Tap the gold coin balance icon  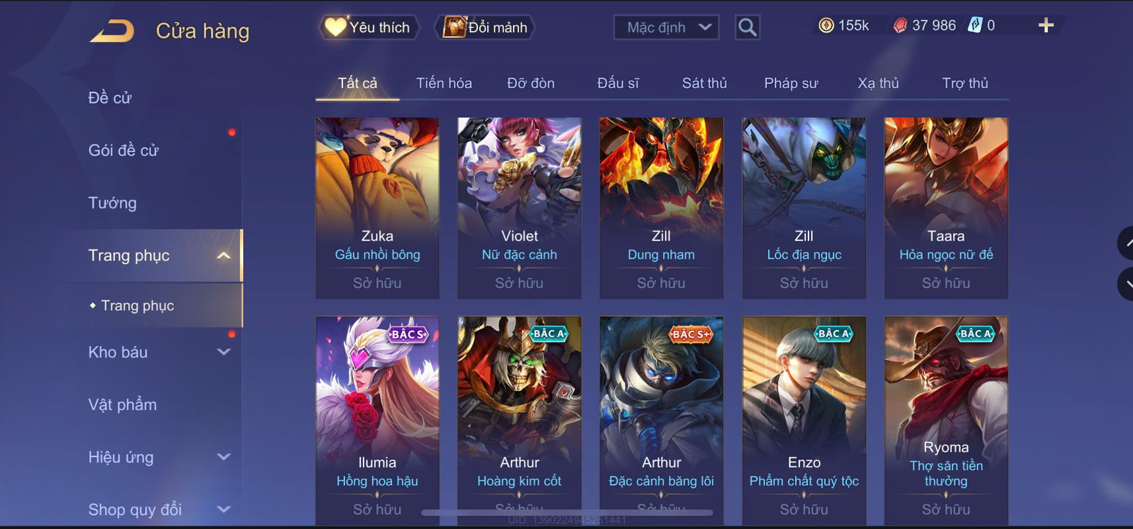pyautogui.click(x=826, y=26)
